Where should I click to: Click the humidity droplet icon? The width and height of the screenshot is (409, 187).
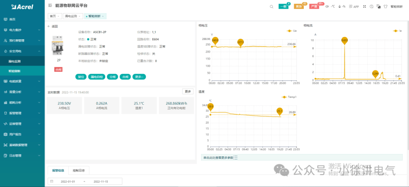pyautogui.click(x=339, y=6)
